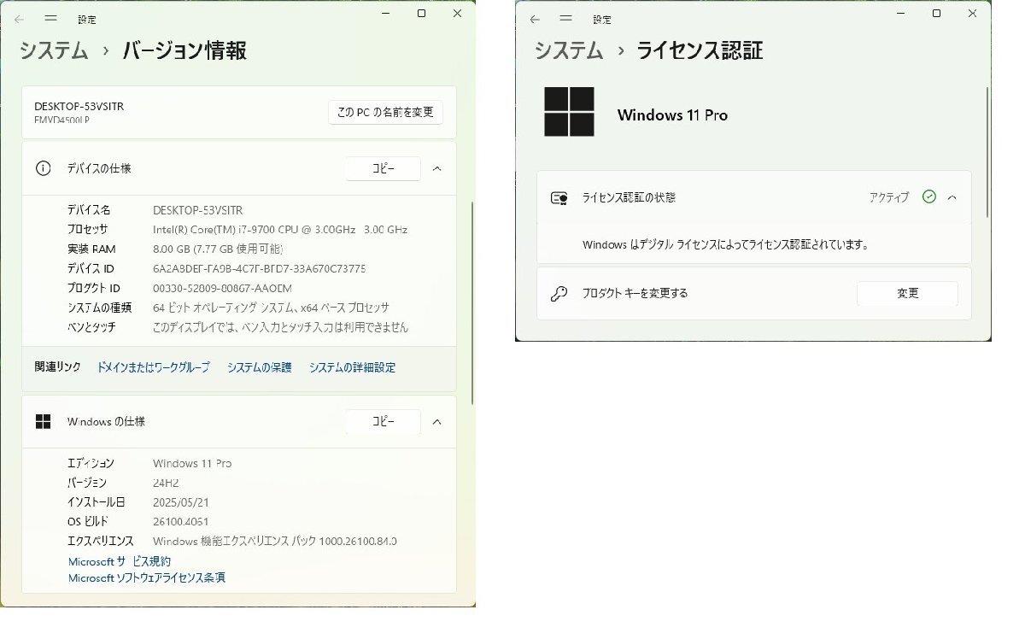This screenshot has height=639, width=1025.
Task: Click the device specifications info icon
Action: tap(44, 168)
